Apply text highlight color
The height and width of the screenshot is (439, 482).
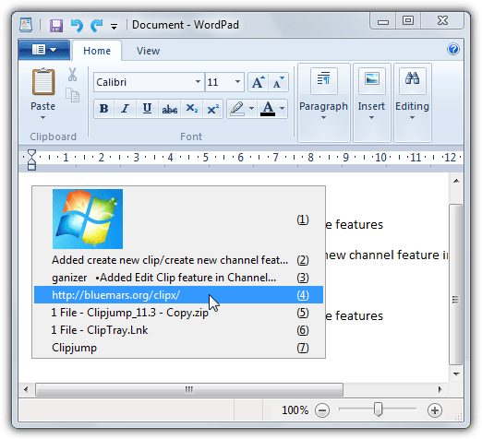(237, 109)
